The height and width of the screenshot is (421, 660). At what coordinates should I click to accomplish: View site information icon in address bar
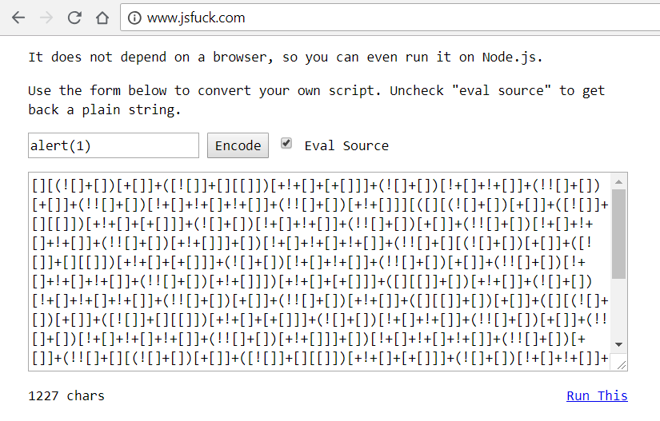(x=134, y=18)
